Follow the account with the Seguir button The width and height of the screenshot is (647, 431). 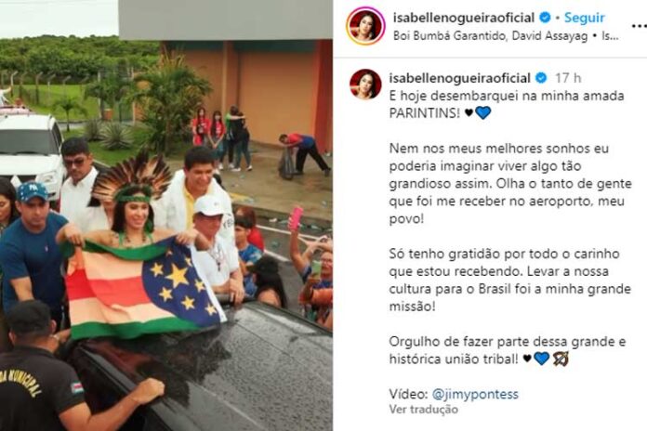(585, 18)
